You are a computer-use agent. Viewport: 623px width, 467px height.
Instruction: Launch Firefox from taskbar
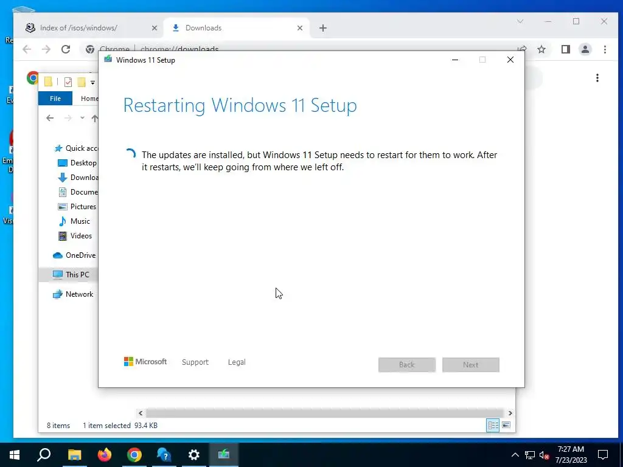pyautogui.click(x=105, y=455)
